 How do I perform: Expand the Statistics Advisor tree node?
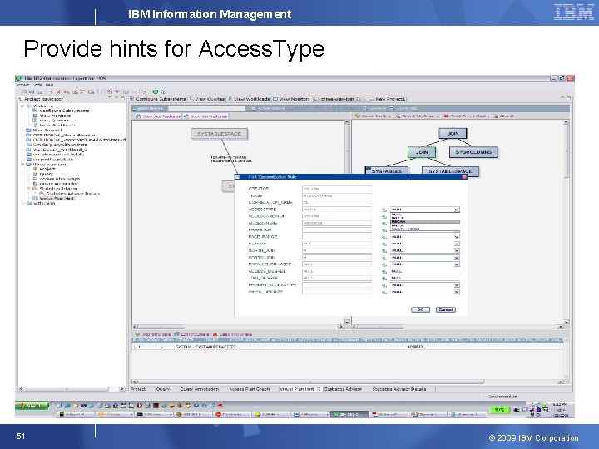(x=28, y=189)
